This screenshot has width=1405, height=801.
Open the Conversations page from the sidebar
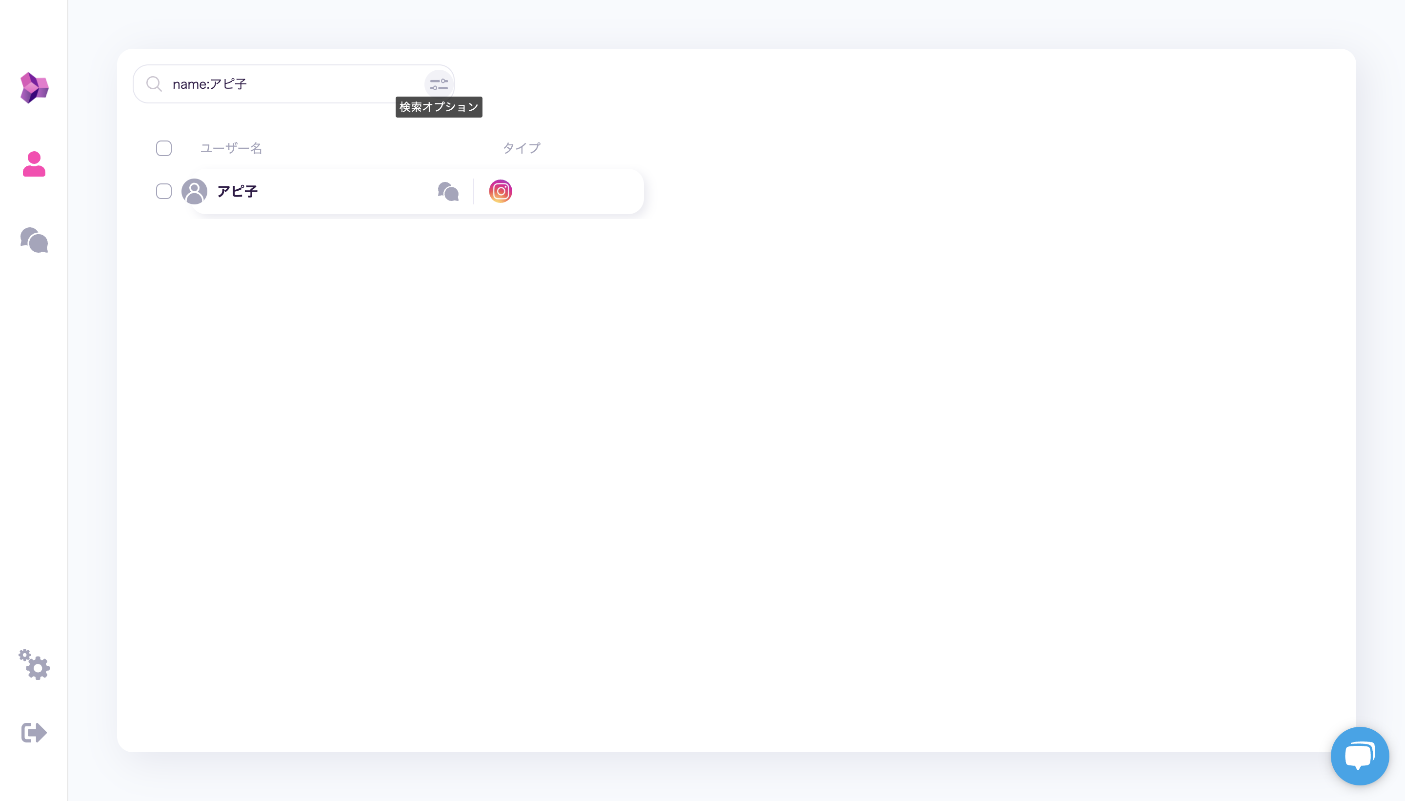click(x=34, y=240)
